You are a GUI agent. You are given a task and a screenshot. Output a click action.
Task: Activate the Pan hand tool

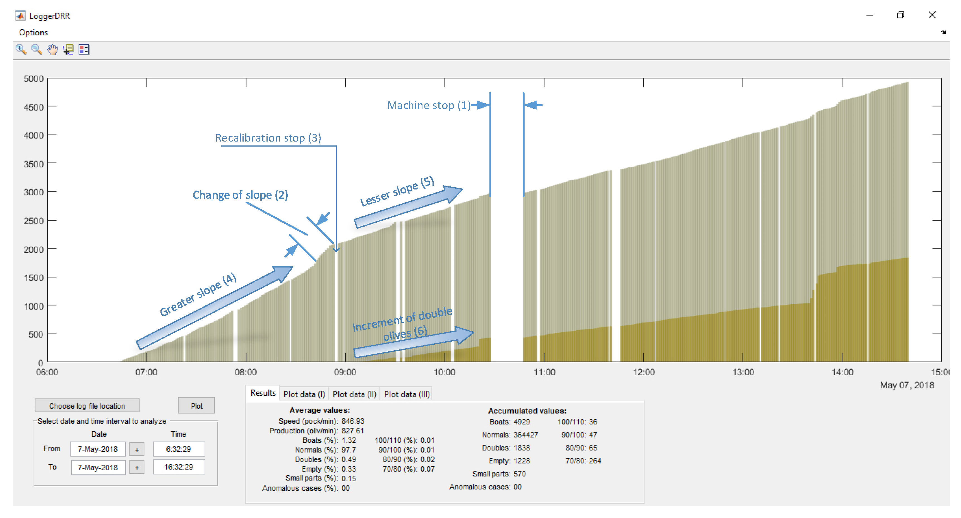53,49
